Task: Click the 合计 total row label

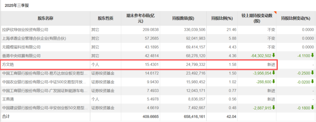Action: click(6, 116)
